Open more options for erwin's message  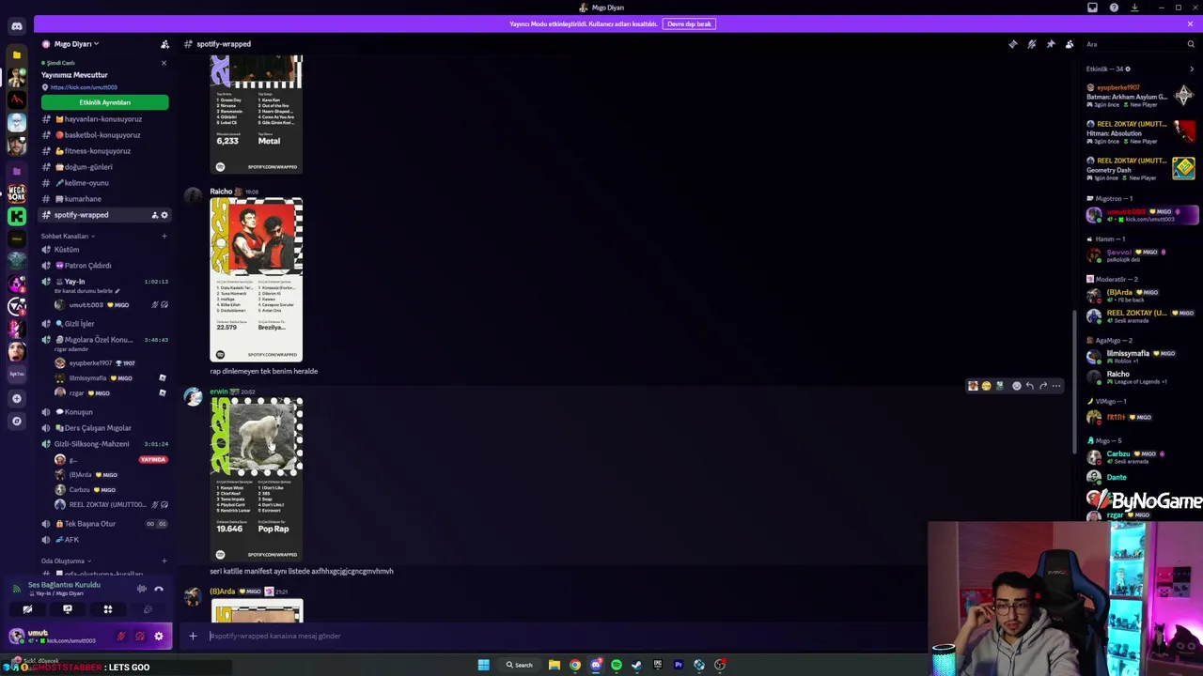1055,386
